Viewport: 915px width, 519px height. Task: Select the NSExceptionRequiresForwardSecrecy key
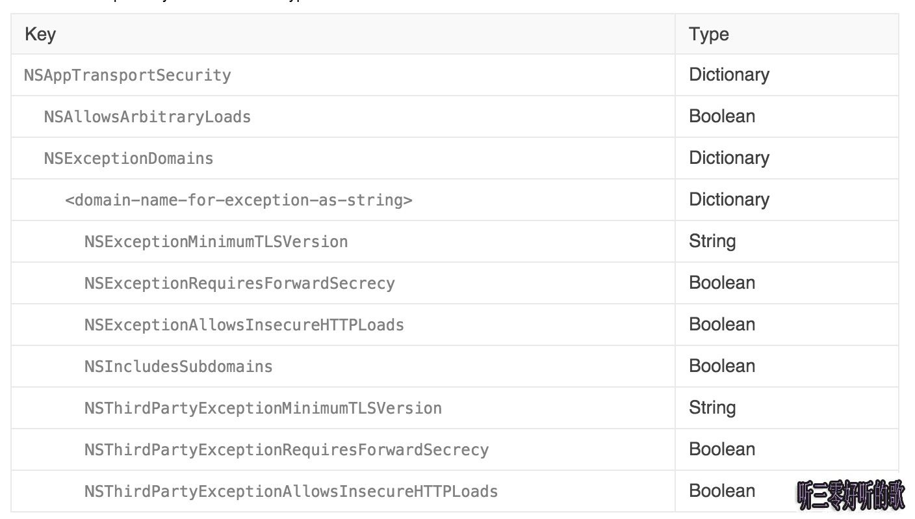tap(239, 283)
